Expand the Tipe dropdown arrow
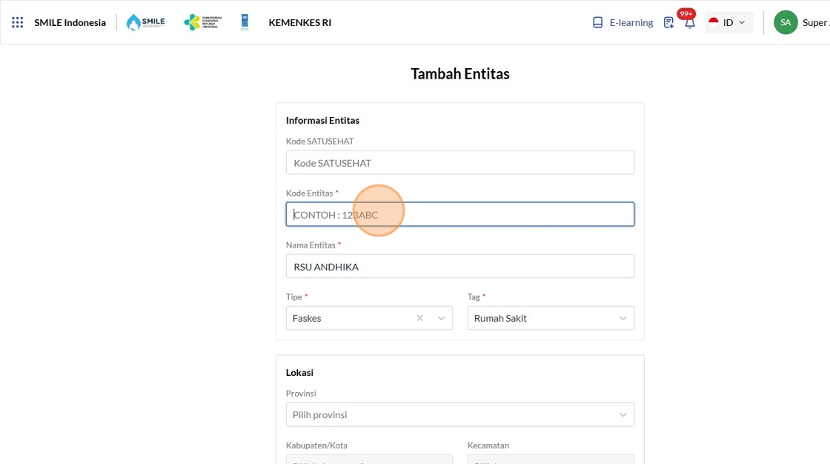Screen dimensions: 830x464 coord(442,318)
